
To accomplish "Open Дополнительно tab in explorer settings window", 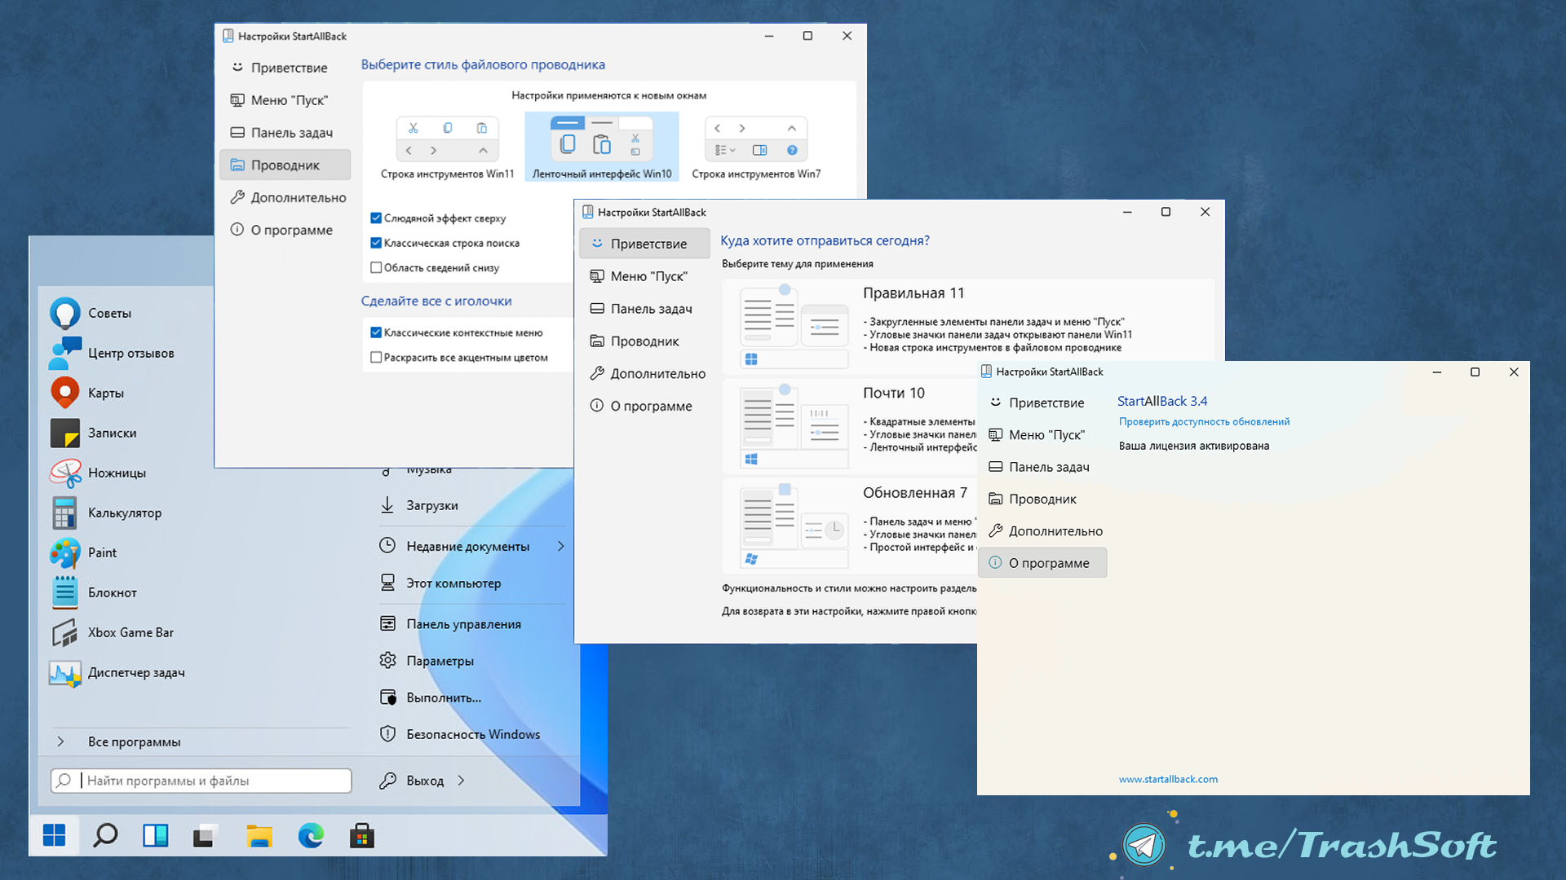I will pyautogui.click(x=285, y=198).
